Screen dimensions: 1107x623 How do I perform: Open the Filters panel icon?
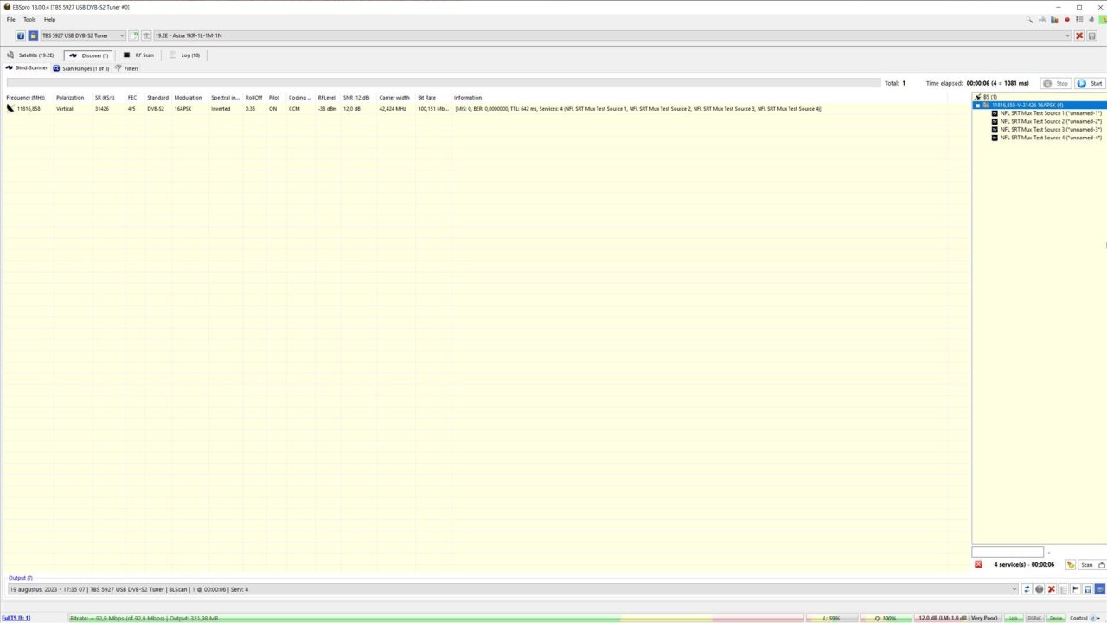(x=118, y=68)
